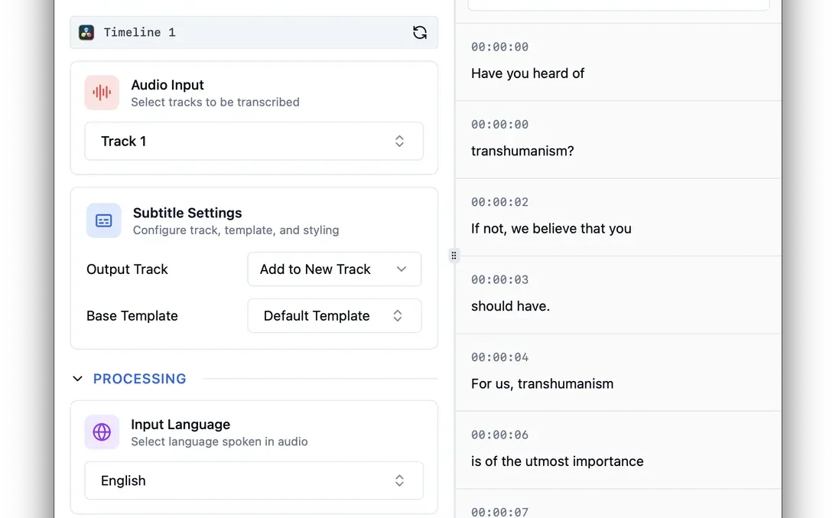Open the Default Template selector

click(x=334, y=316)
